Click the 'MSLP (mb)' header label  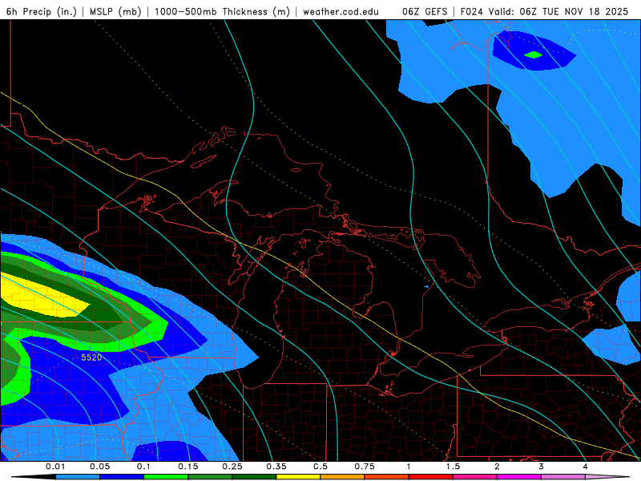[115, 11]
